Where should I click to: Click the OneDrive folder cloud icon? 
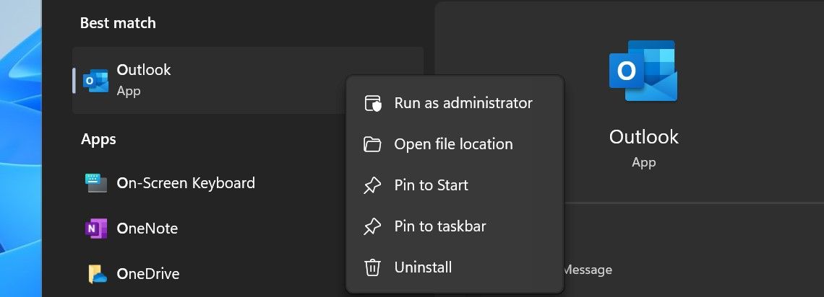[x=97, y=274]
